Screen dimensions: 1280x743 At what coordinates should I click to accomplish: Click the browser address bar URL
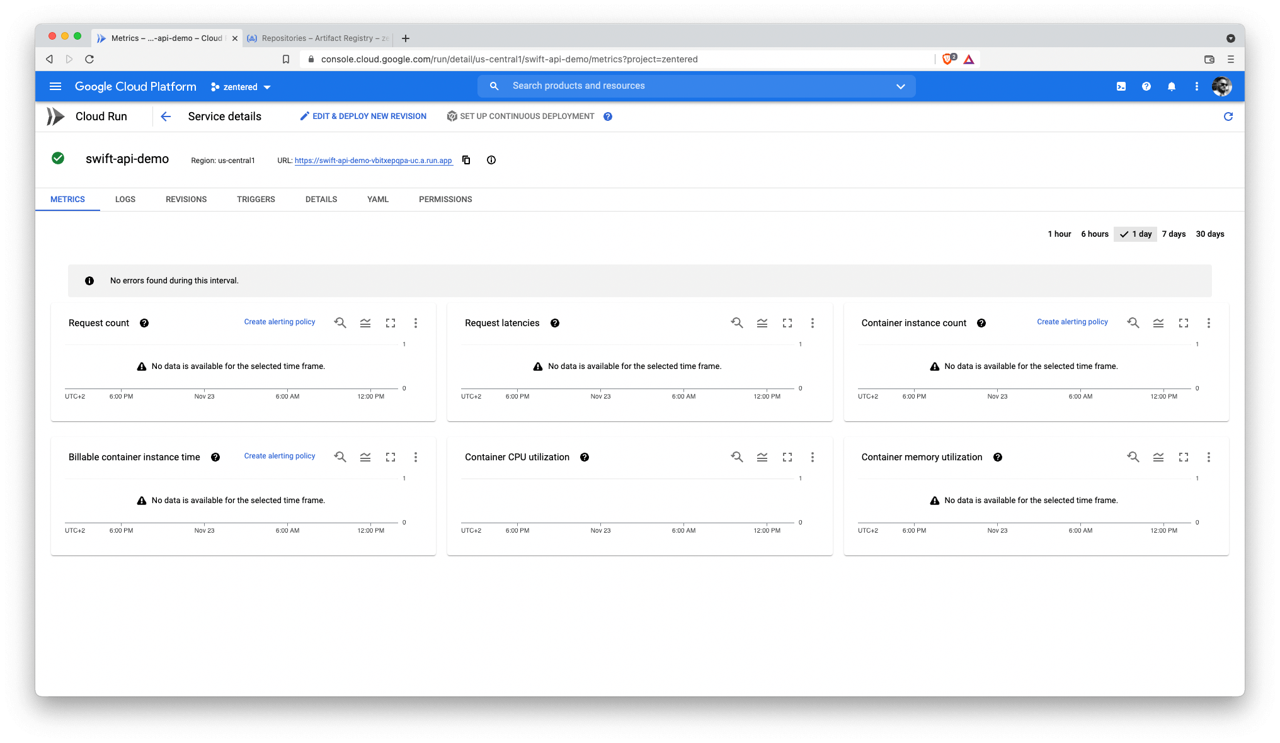point(509,59)
